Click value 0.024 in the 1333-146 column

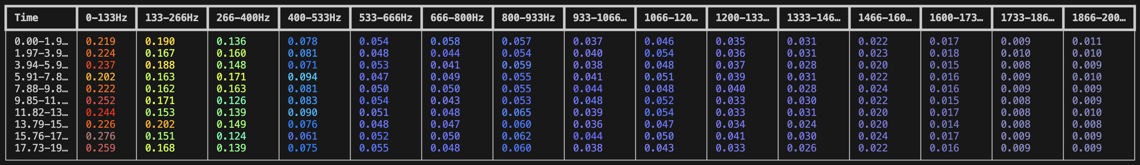[802, 125]
